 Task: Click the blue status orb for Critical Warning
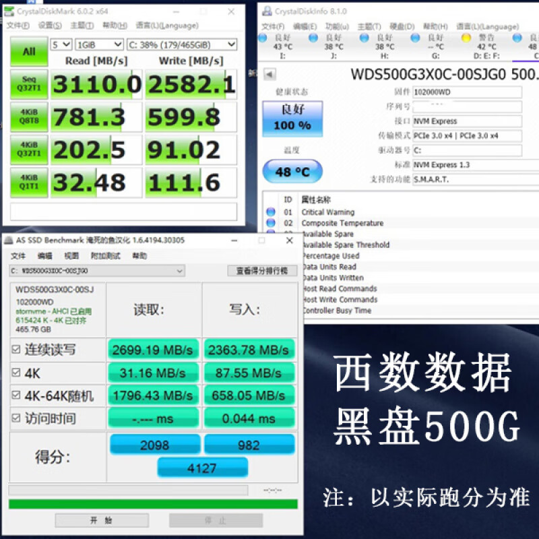pos(271,212)
